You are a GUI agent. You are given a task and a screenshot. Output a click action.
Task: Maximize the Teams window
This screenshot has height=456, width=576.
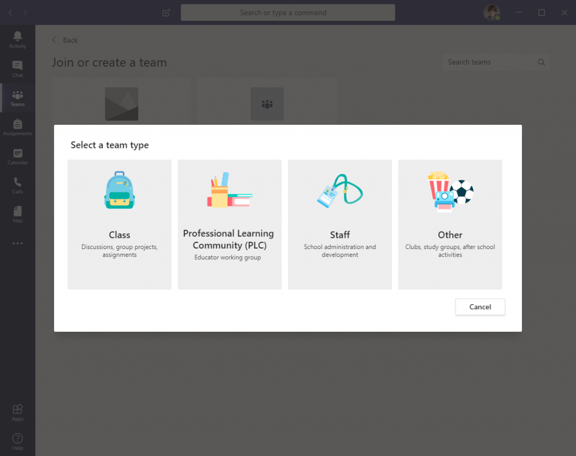tap(542, 12)
